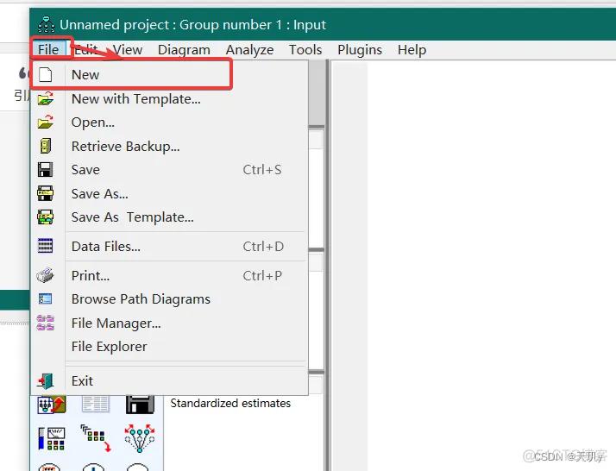
Task: Click the pink folders icon for File Manager
Action: [46, 323]
